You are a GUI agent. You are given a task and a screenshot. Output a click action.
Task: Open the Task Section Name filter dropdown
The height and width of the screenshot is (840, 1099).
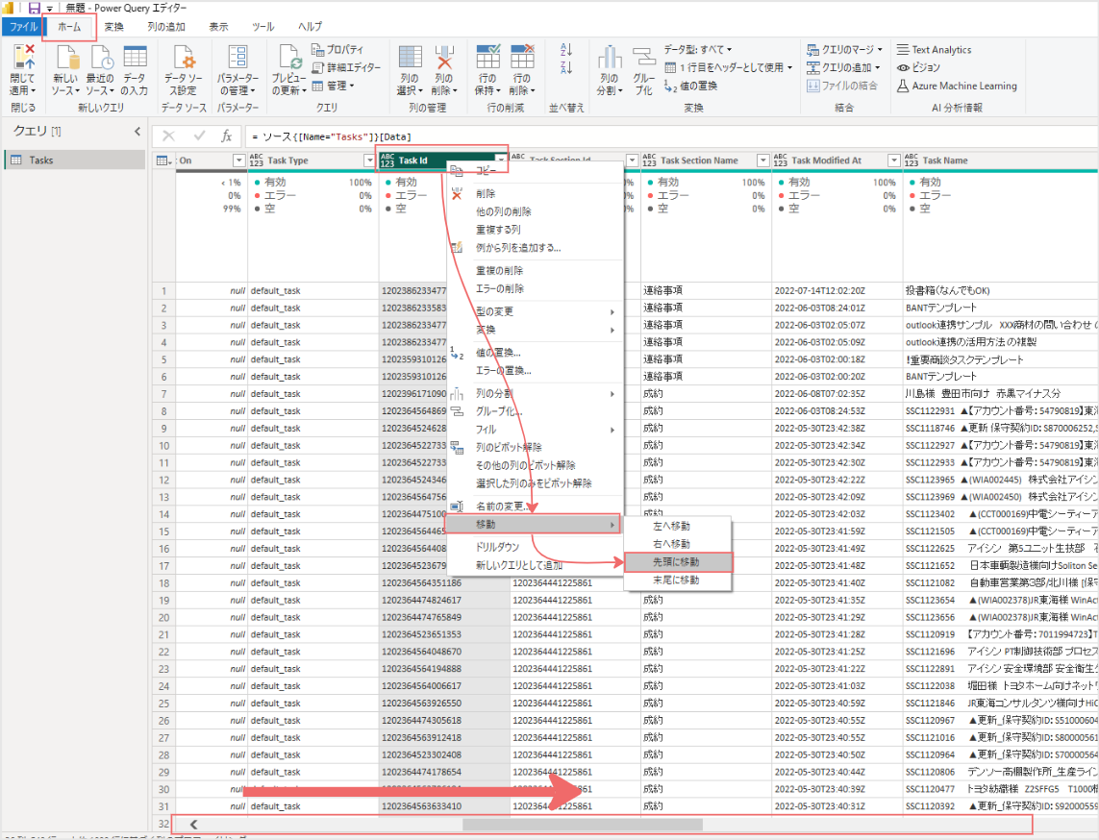tap(762, 161)
